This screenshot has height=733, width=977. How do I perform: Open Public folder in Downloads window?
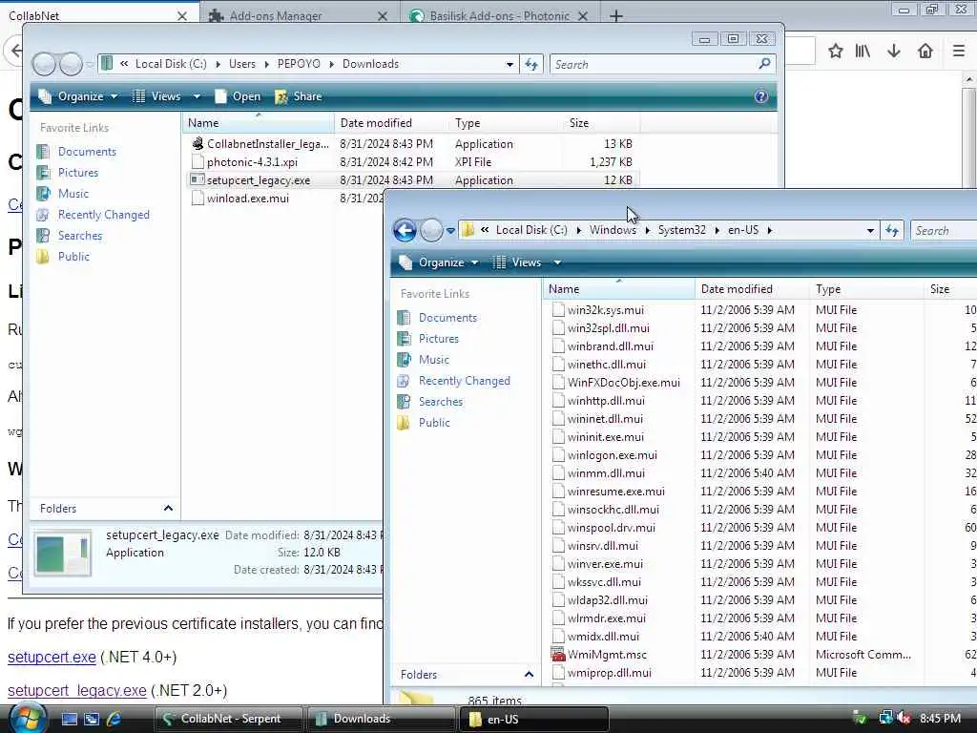tap(73, 257)
